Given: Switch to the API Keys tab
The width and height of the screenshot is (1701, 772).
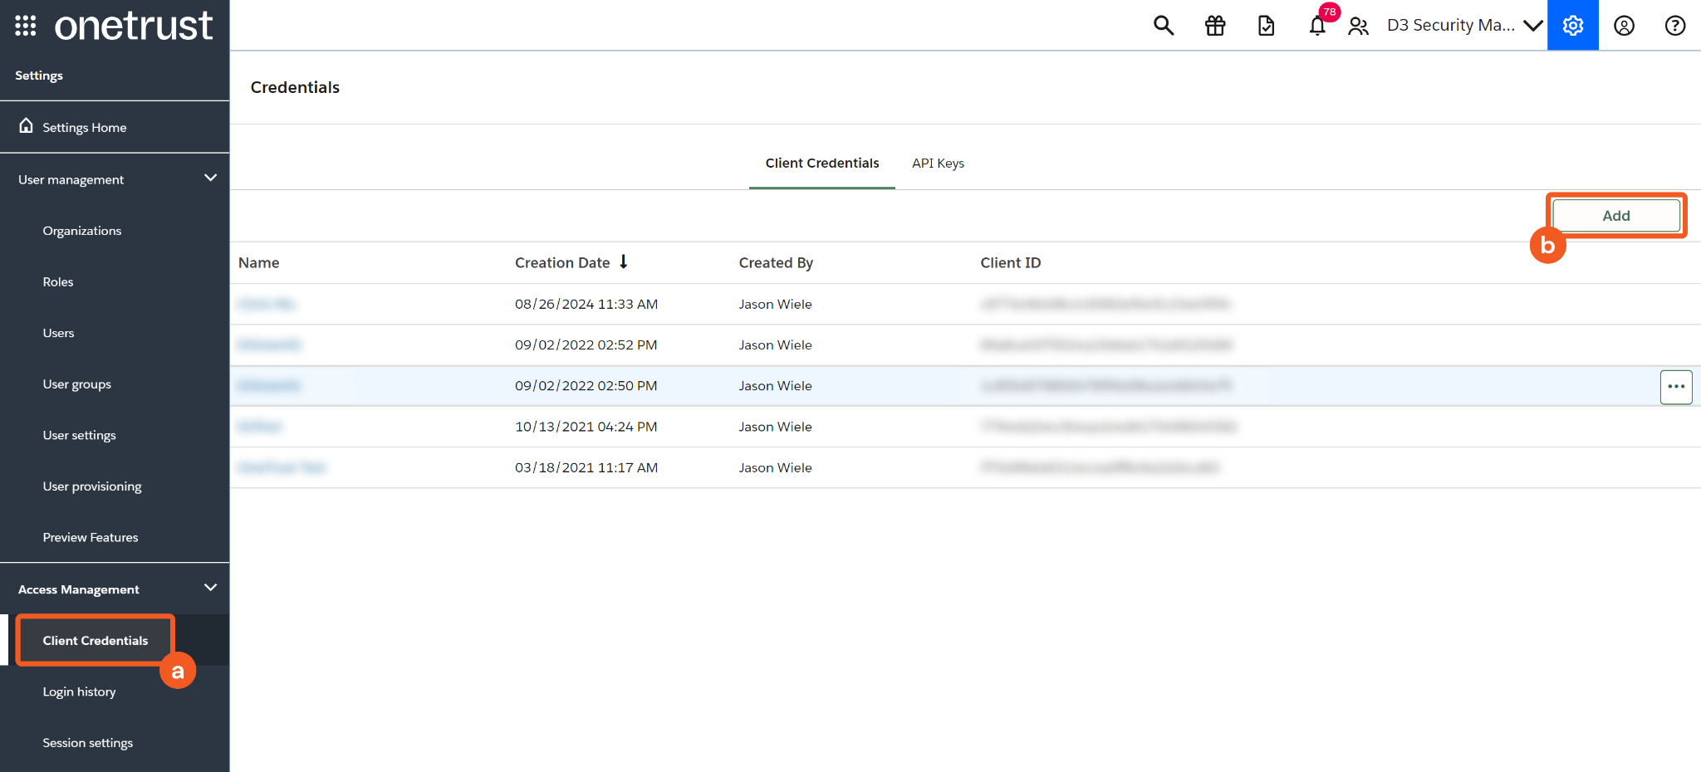Looking at the screenshot, I should click(x=938, y=164).
